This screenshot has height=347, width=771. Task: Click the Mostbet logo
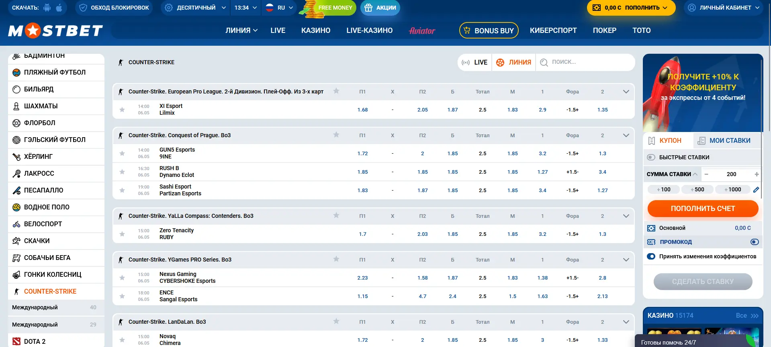tap(55, 30)
